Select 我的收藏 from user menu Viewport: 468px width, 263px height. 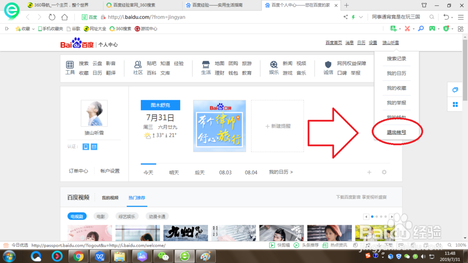(x=396, y=88)
